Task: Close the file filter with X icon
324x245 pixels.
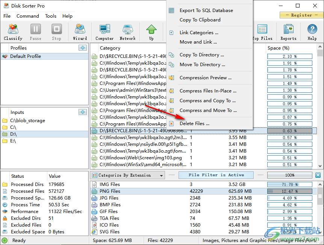Action: pos(318,175)
